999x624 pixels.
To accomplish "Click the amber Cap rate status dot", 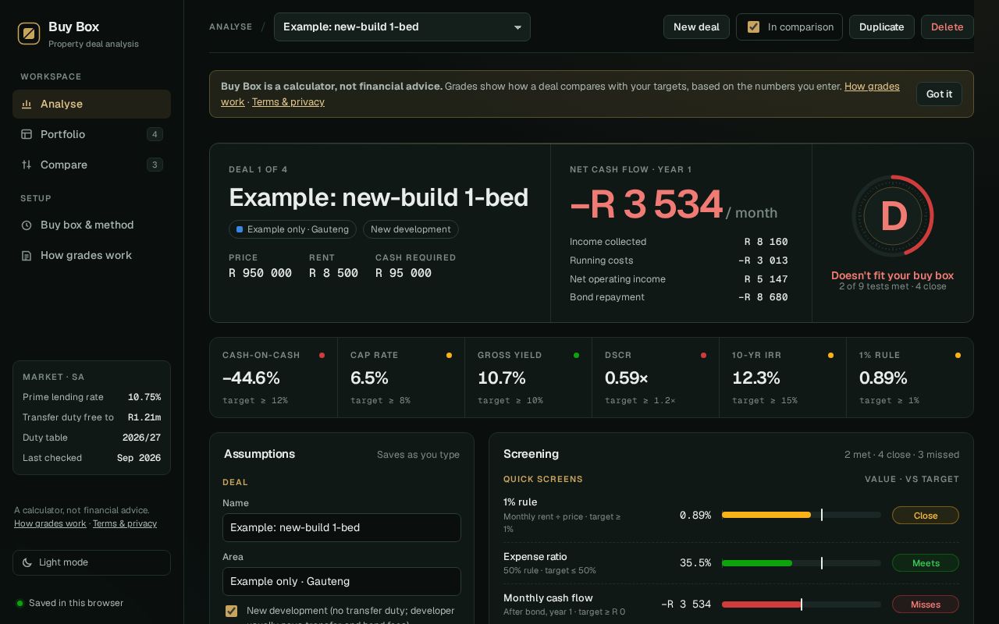I will pyautogui.click(x=449, y=356).
